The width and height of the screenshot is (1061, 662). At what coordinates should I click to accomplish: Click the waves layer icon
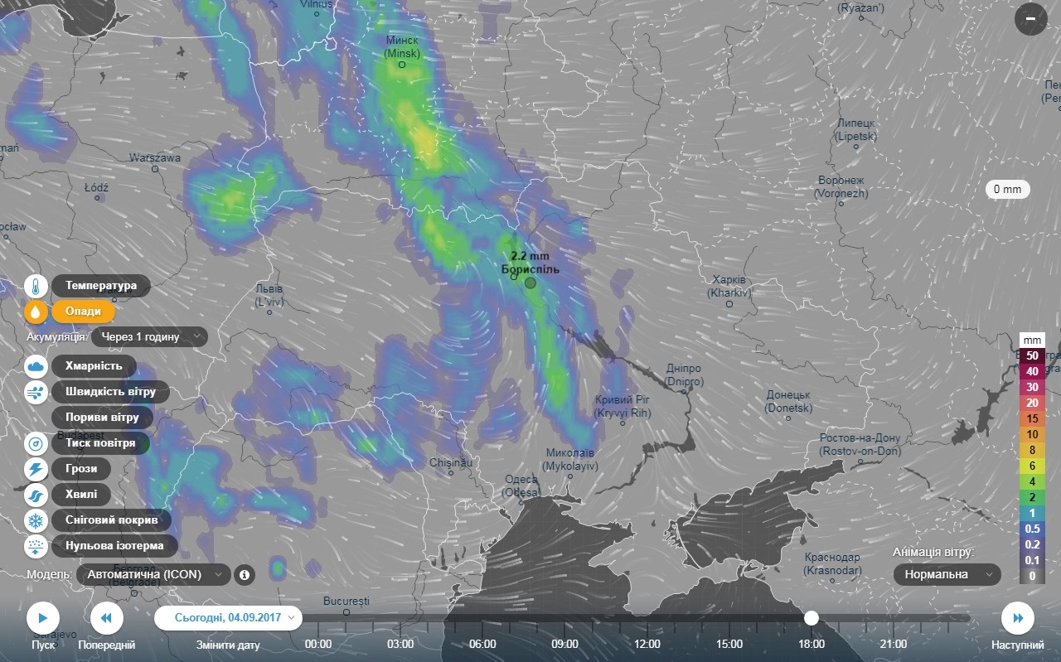36,495
